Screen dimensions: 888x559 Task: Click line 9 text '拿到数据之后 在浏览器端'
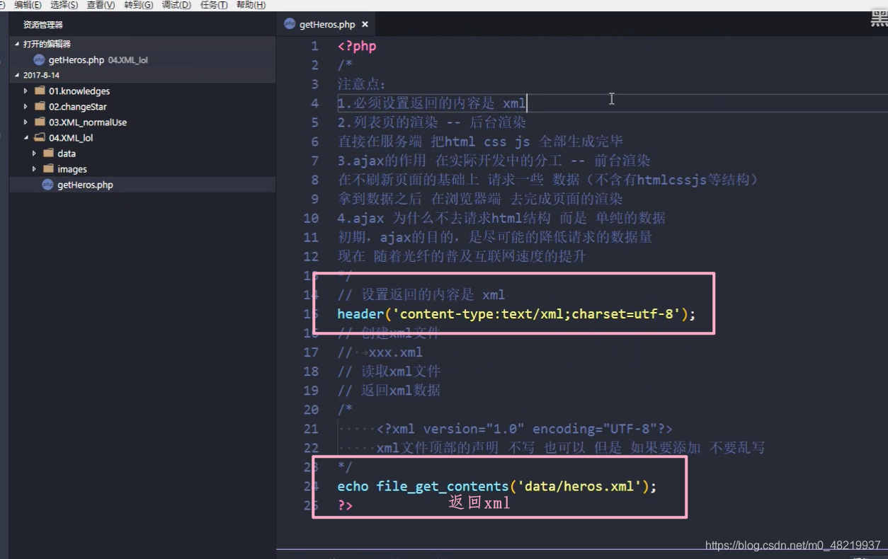pos(419,199)
